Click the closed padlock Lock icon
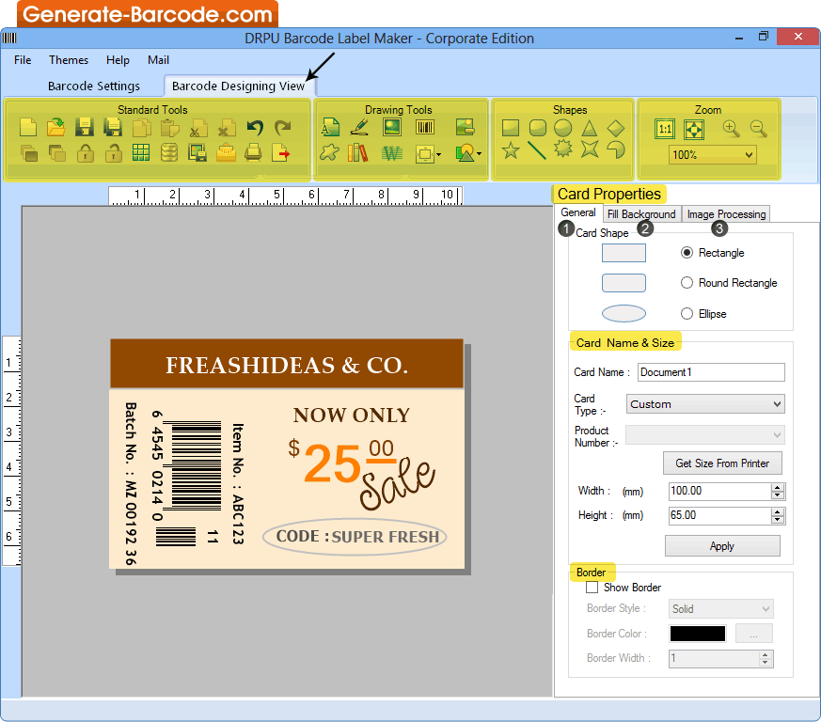821x722 pixels. pos(86,153)
